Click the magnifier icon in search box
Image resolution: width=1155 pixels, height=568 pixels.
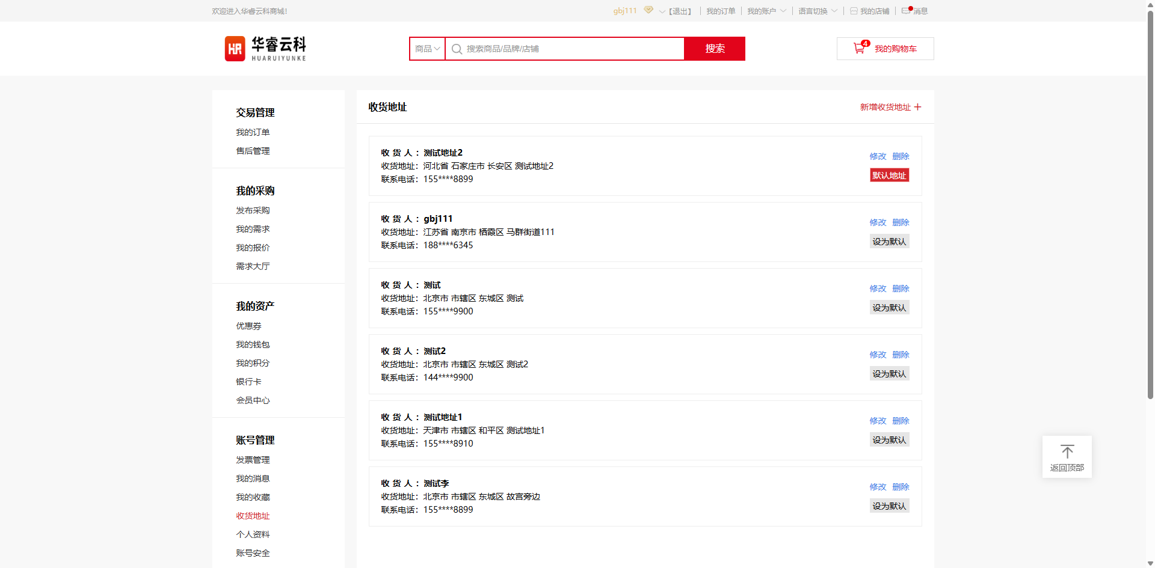pyautogui.click(x=457, y=49)
